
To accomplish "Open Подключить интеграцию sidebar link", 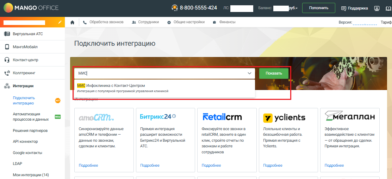I will 24,101.
